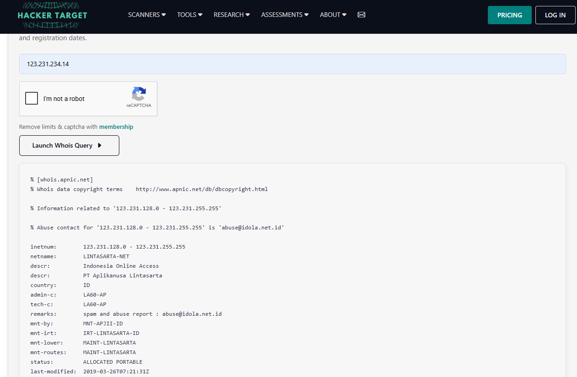The height and width of the screenshot is (377, 577).
Task: Expand the RESEARCH menu
Action: pos(232,15)
